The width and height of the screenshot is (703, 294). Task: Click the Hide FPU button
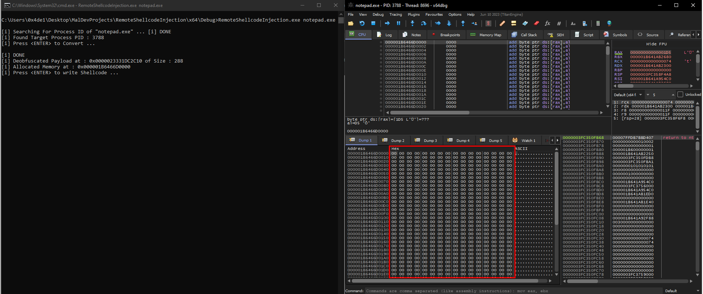[x=656, y=44]
